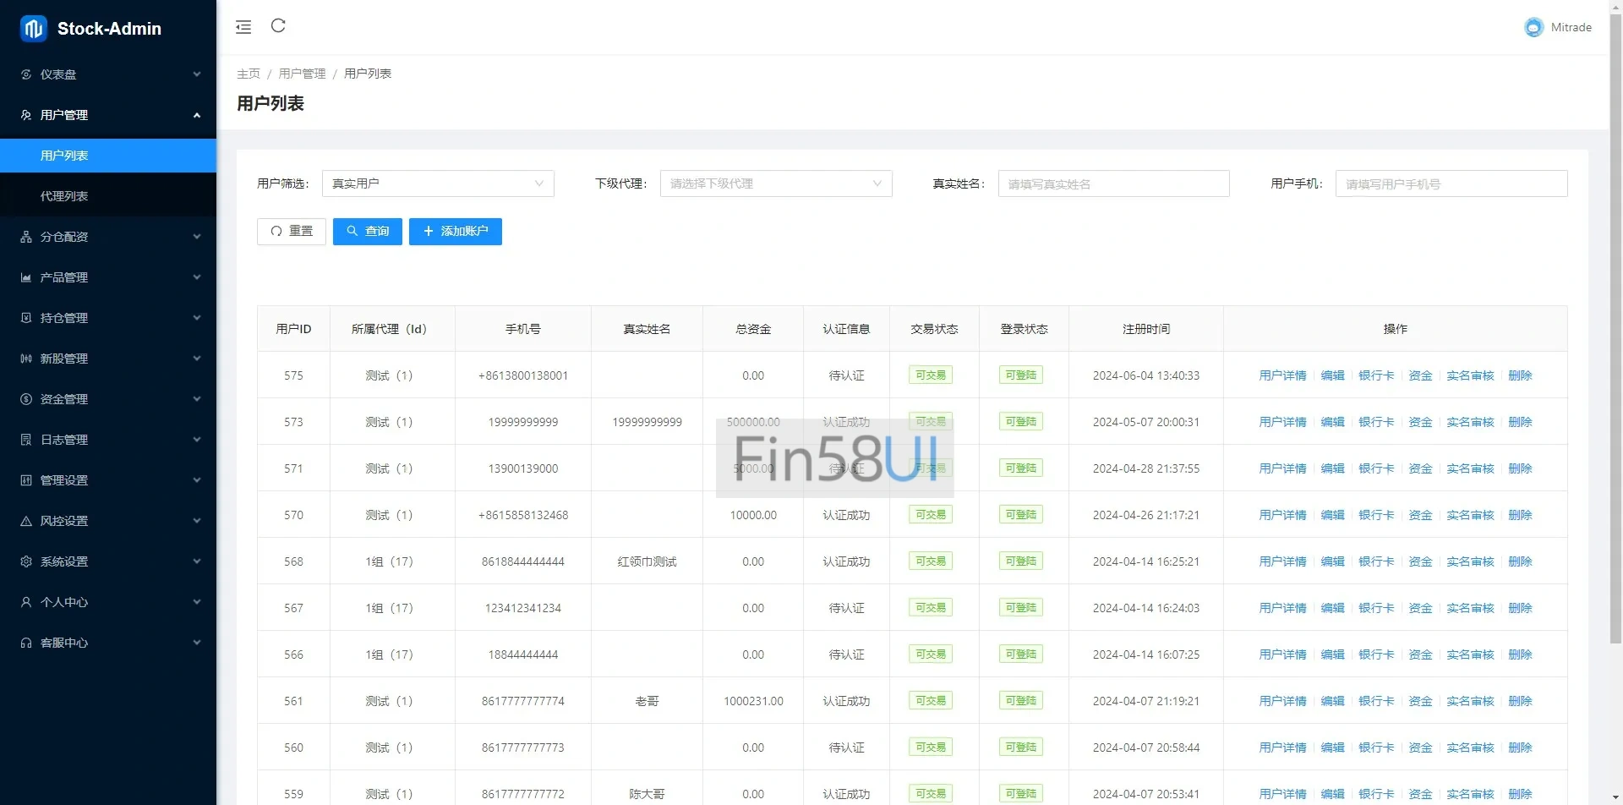Screen dimensions: 1623x805
Task: Open 代理列表 in the sidebar
Action: click(x=64, y=196)
